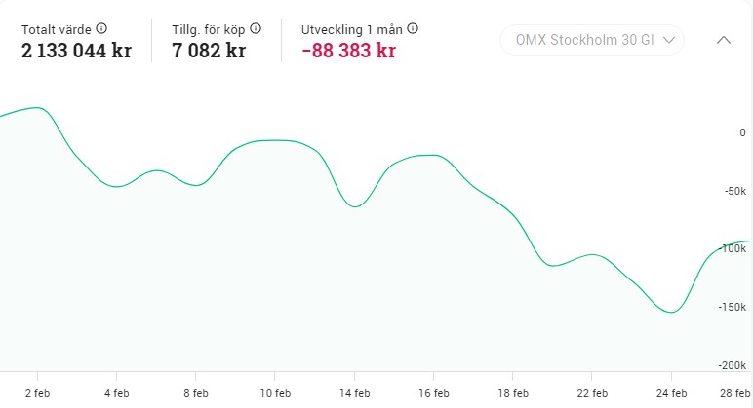Click the red -88 383 kr development figure
Viewport: 753px width, 408px height.
point(348,51)
